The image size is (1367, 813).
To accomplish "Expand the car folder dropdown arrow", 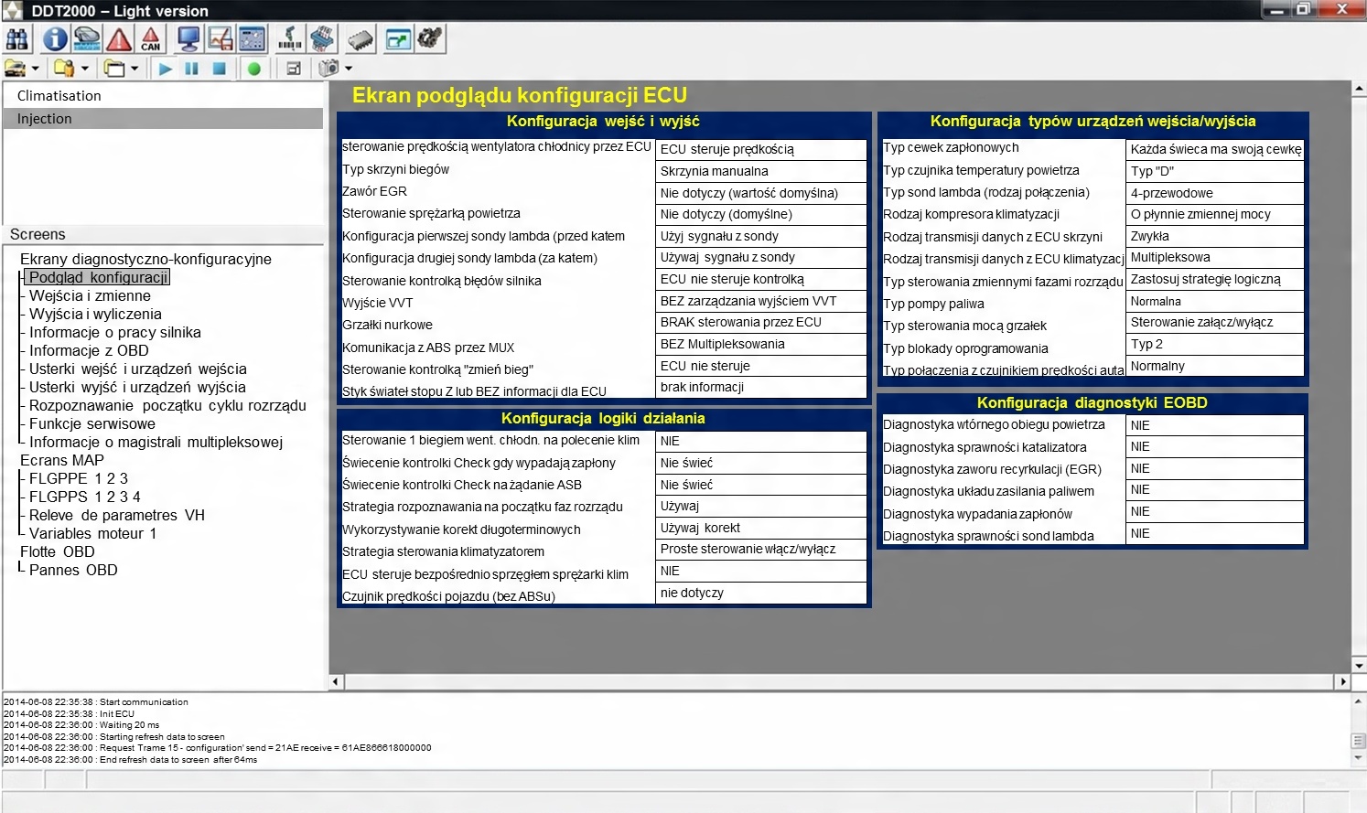I will pos(36,69).
